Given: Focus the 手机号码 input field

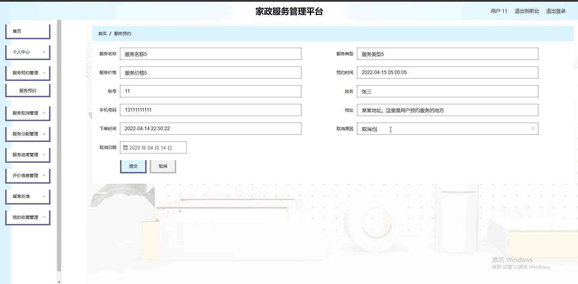Looking at the screenshot, I should click(211, 110).
